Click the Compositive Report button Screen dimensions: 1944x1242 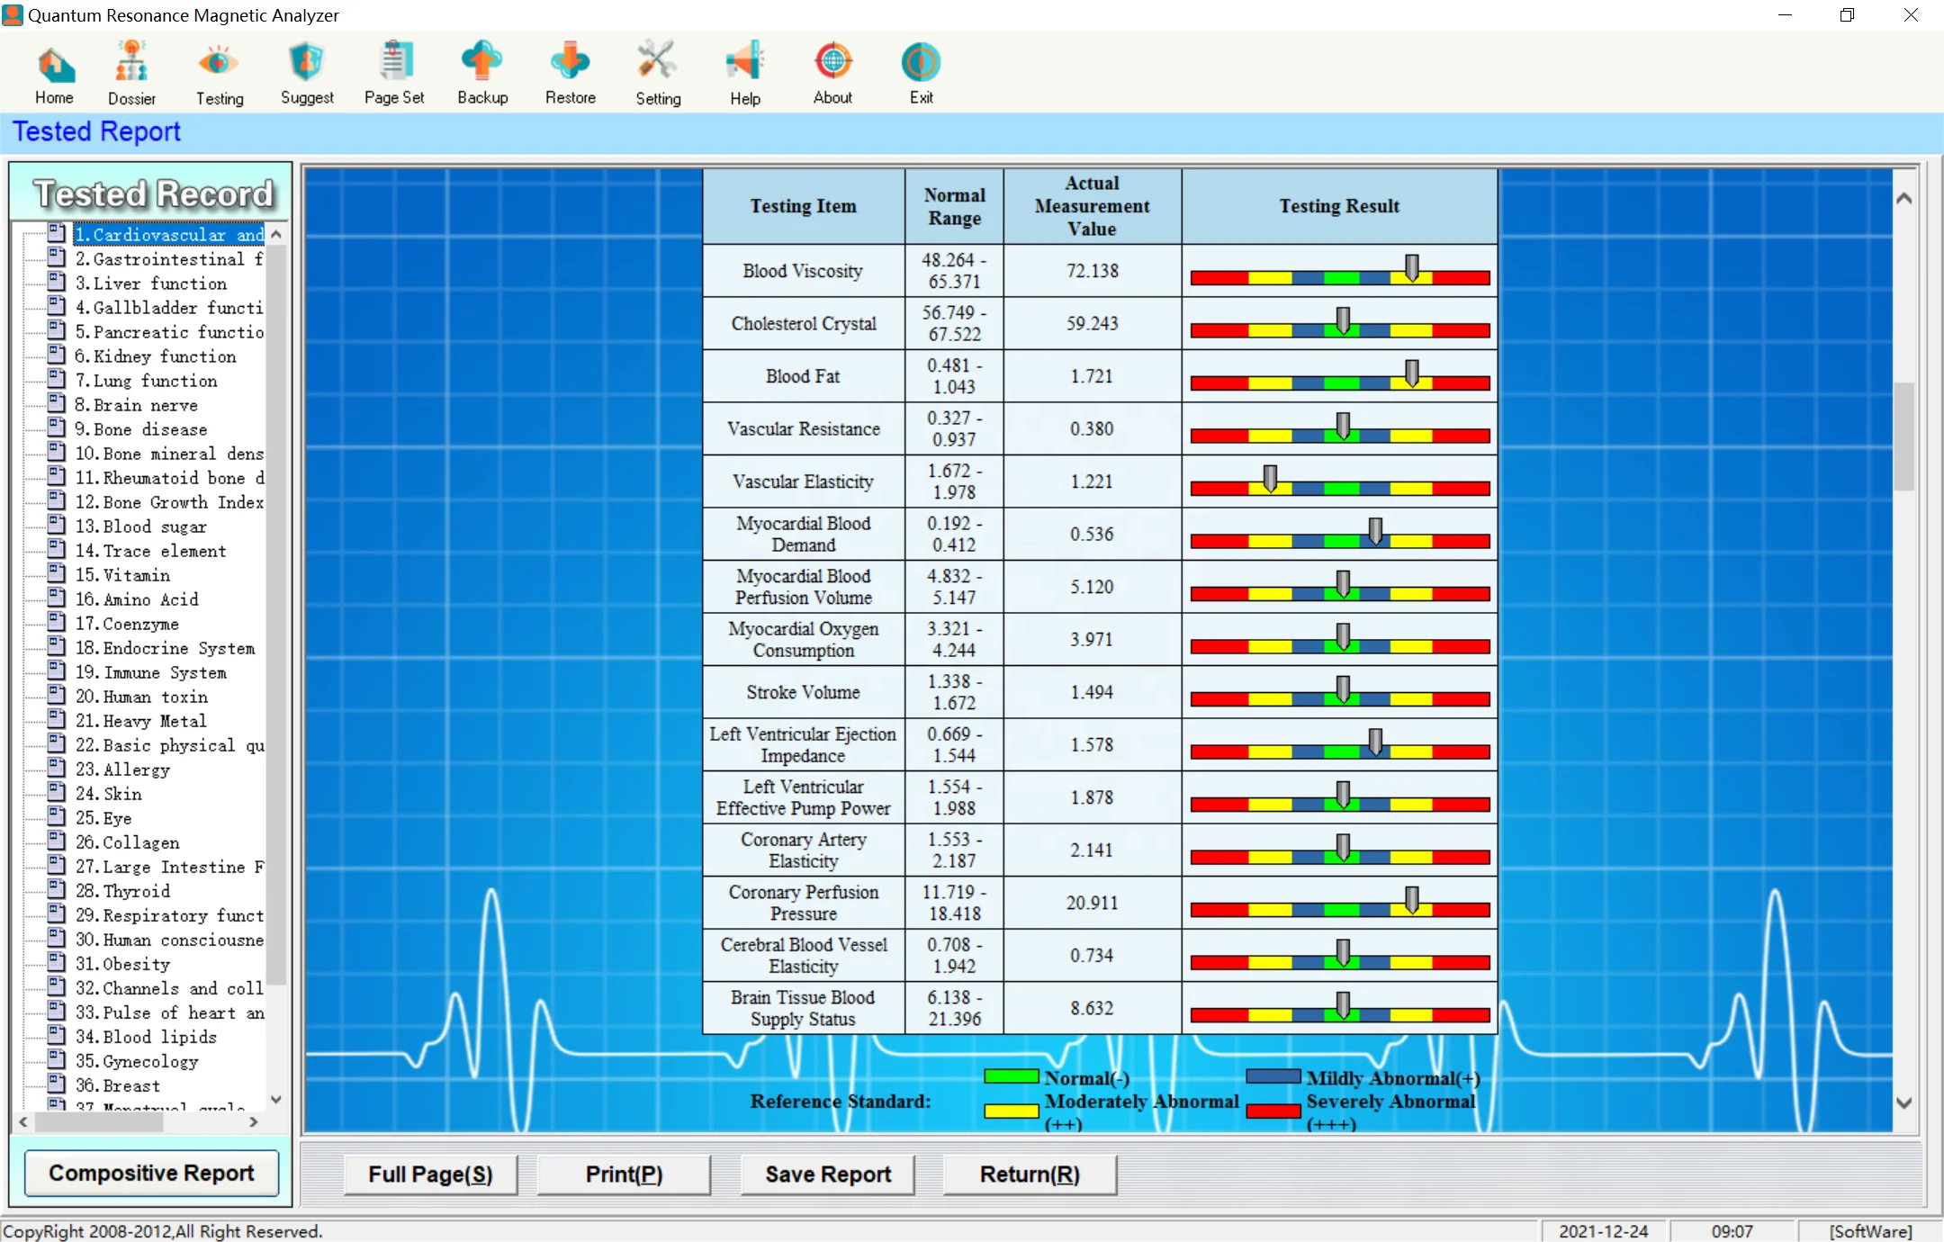tap(150, 1173)
